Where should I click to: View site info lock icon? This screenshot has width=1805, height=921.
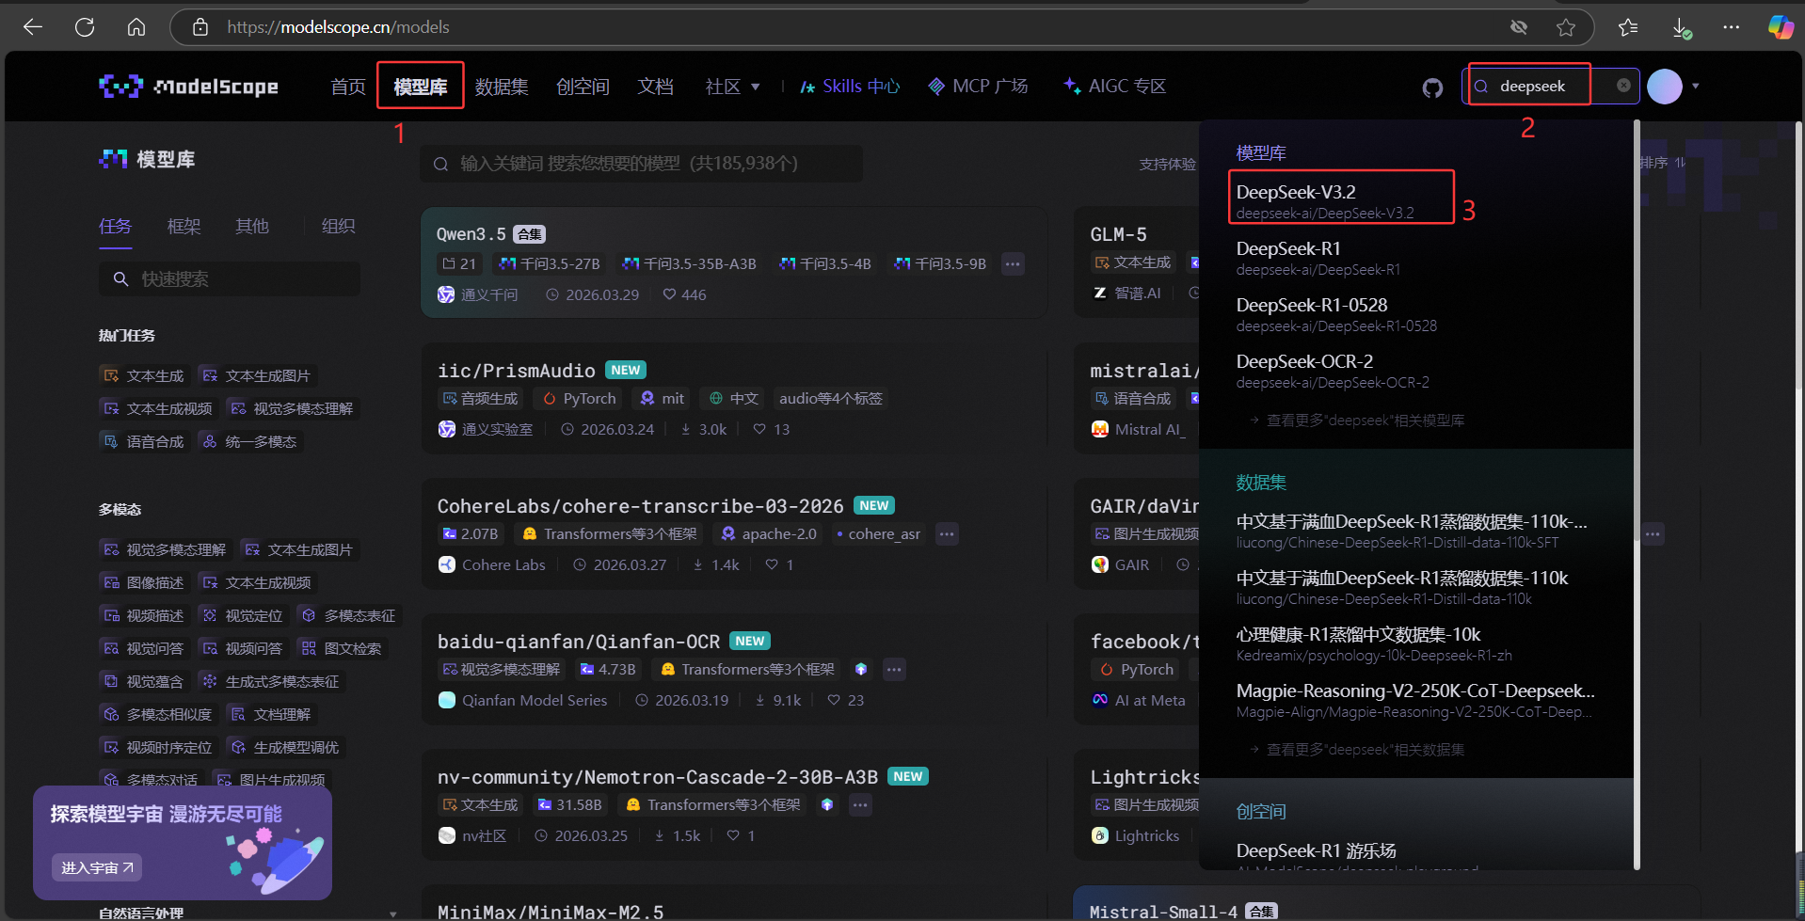pyautogui.click(x=200, y=27)
